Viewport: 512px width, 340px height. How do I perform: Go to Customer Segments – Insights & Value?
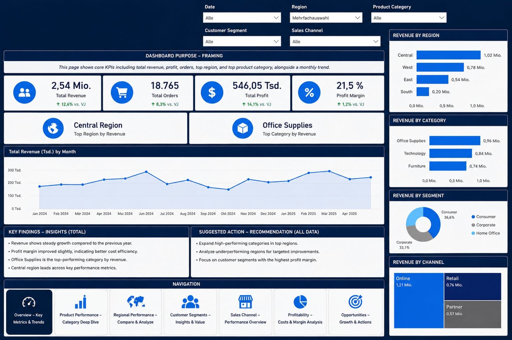tap(190, 312)
